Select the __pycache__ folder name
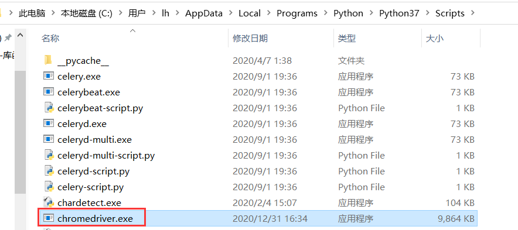 pyautogui.click(x=83, y=61)
